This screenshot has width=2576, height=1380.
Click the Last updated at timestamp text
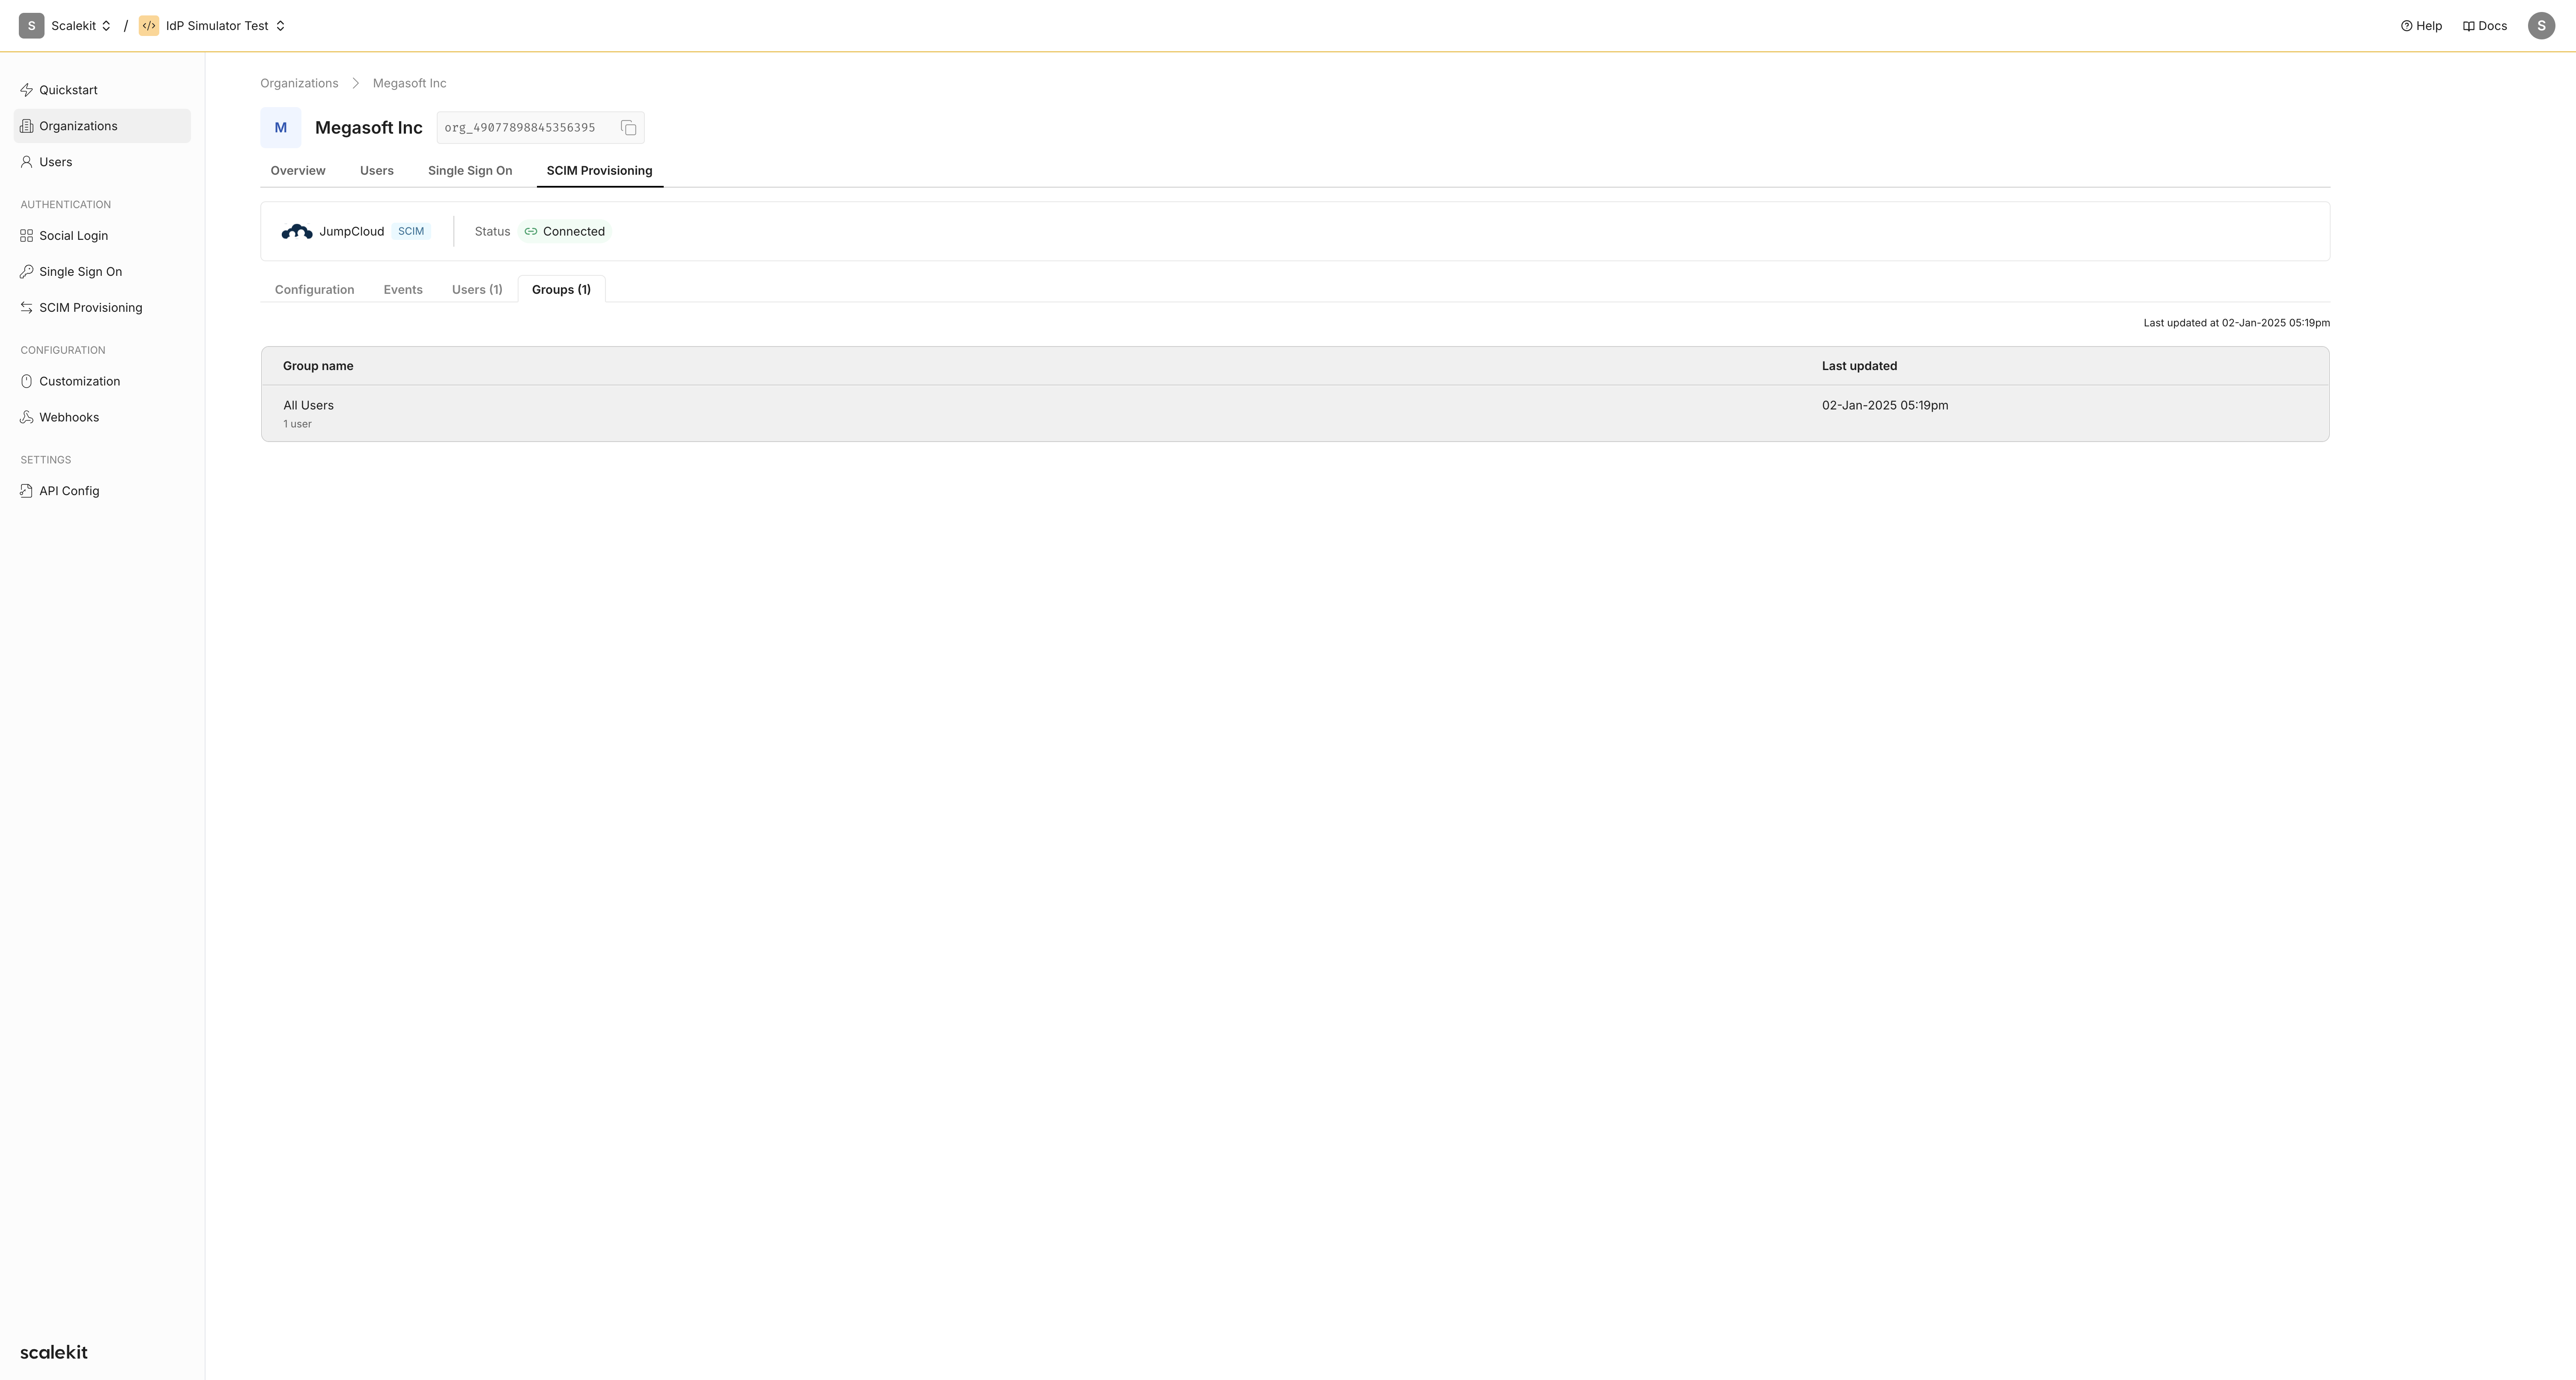pos(2236,323)
